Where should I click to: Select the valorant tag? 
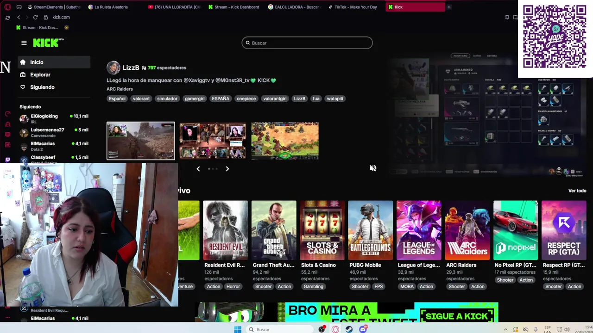(141, 99)
